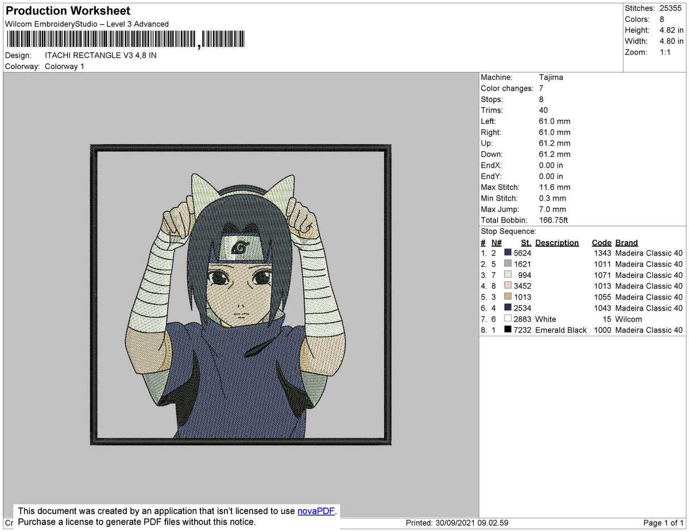Click the Code column header
689x532 pixels.
601,242
